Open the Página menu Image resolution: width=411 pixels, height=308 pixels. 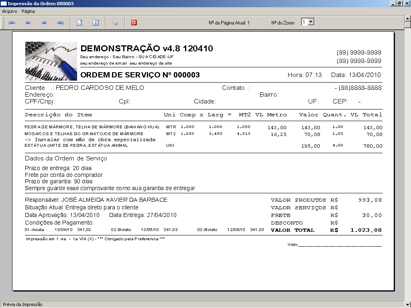(x=27, y=12)
